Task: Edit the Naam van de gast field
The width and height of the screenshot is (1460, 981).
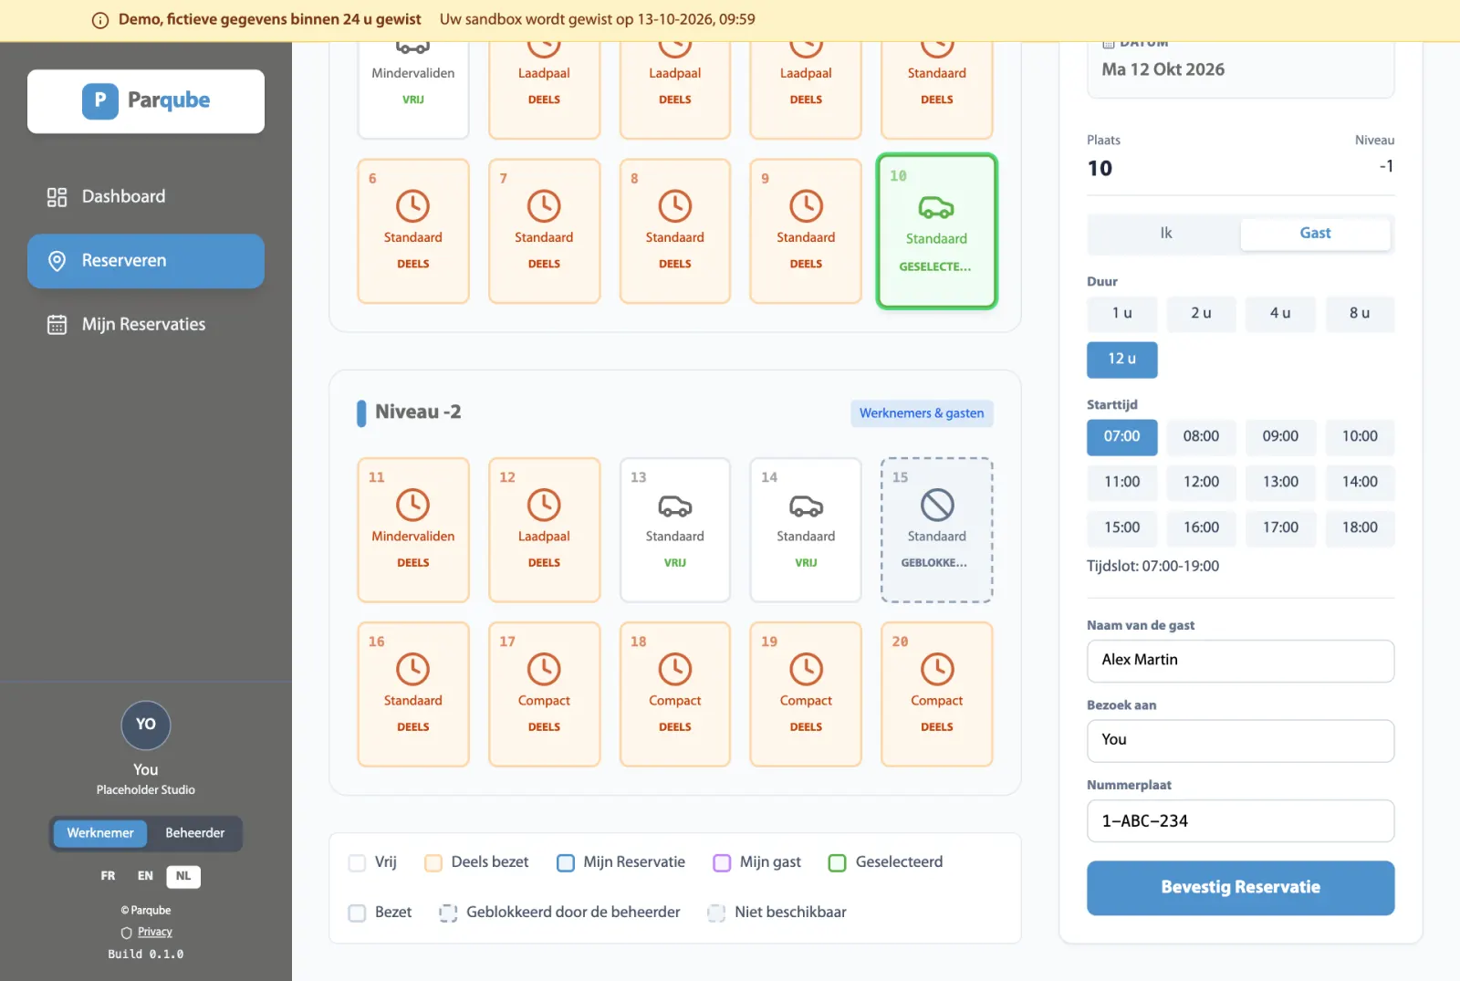Action: point(1240,661)
